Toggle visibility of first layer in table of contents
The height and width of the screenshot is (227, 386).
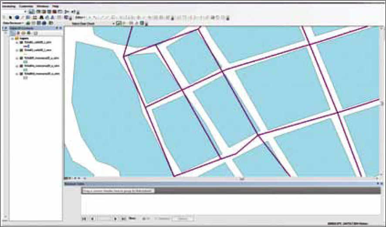21,42
